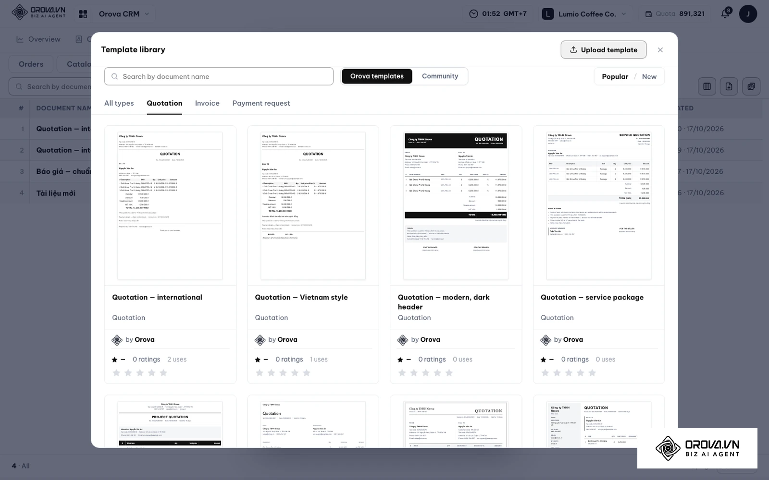Click the Quotation – service package title
This screenshot has width=769, height=480.
coord(592,297)
